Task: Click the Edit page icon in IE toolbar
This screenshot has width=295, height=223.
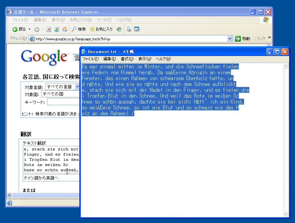Action: 137,29
